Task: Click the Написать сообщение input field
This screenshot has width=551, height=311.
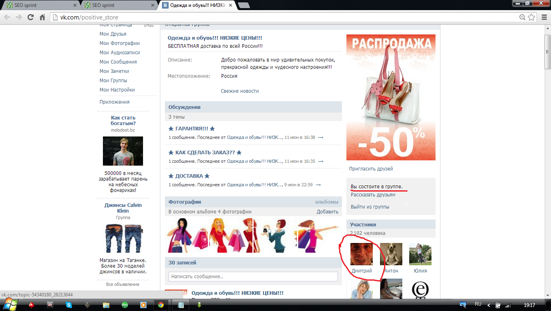Action: click(253, 277)
